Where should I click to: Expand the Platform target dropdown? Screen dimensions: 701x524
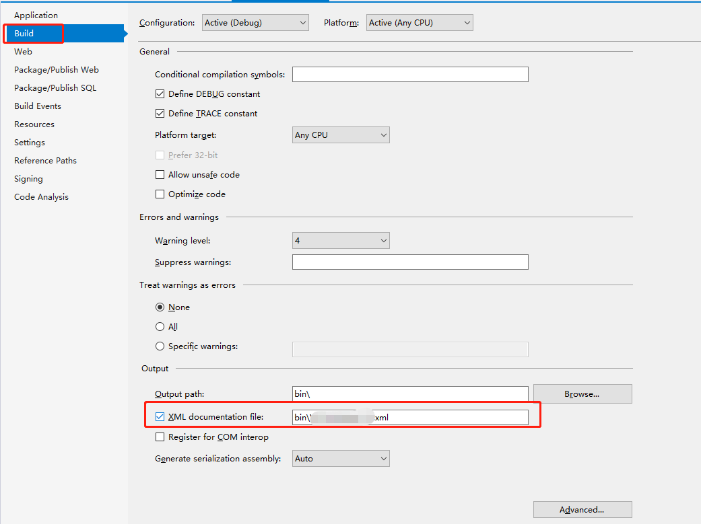pos(341,135)
